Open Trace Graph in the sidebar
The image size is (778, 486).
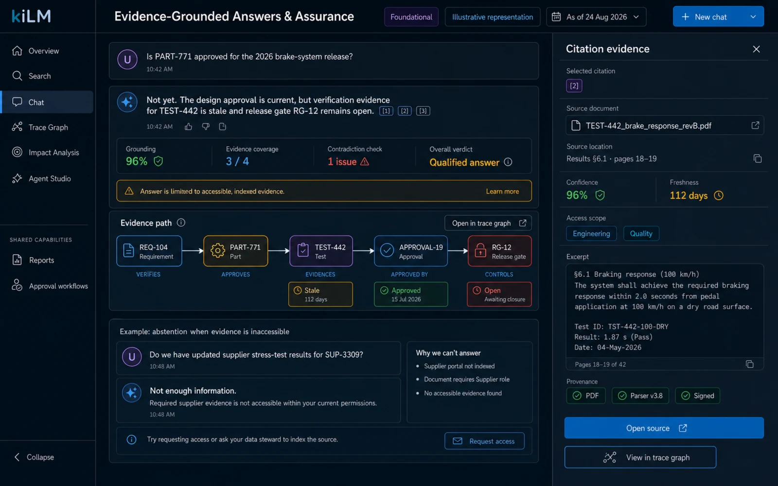47,127
